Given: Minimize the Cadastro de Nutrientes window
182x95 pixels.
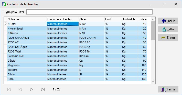Looking at the screenshot, I should pyautogui.click(x=152, y=4).
